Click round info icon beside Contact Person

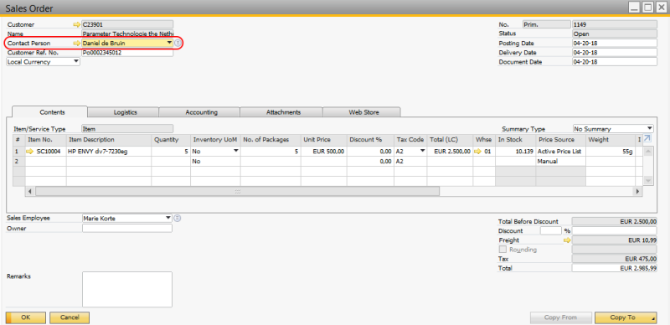tap(178, 44)
